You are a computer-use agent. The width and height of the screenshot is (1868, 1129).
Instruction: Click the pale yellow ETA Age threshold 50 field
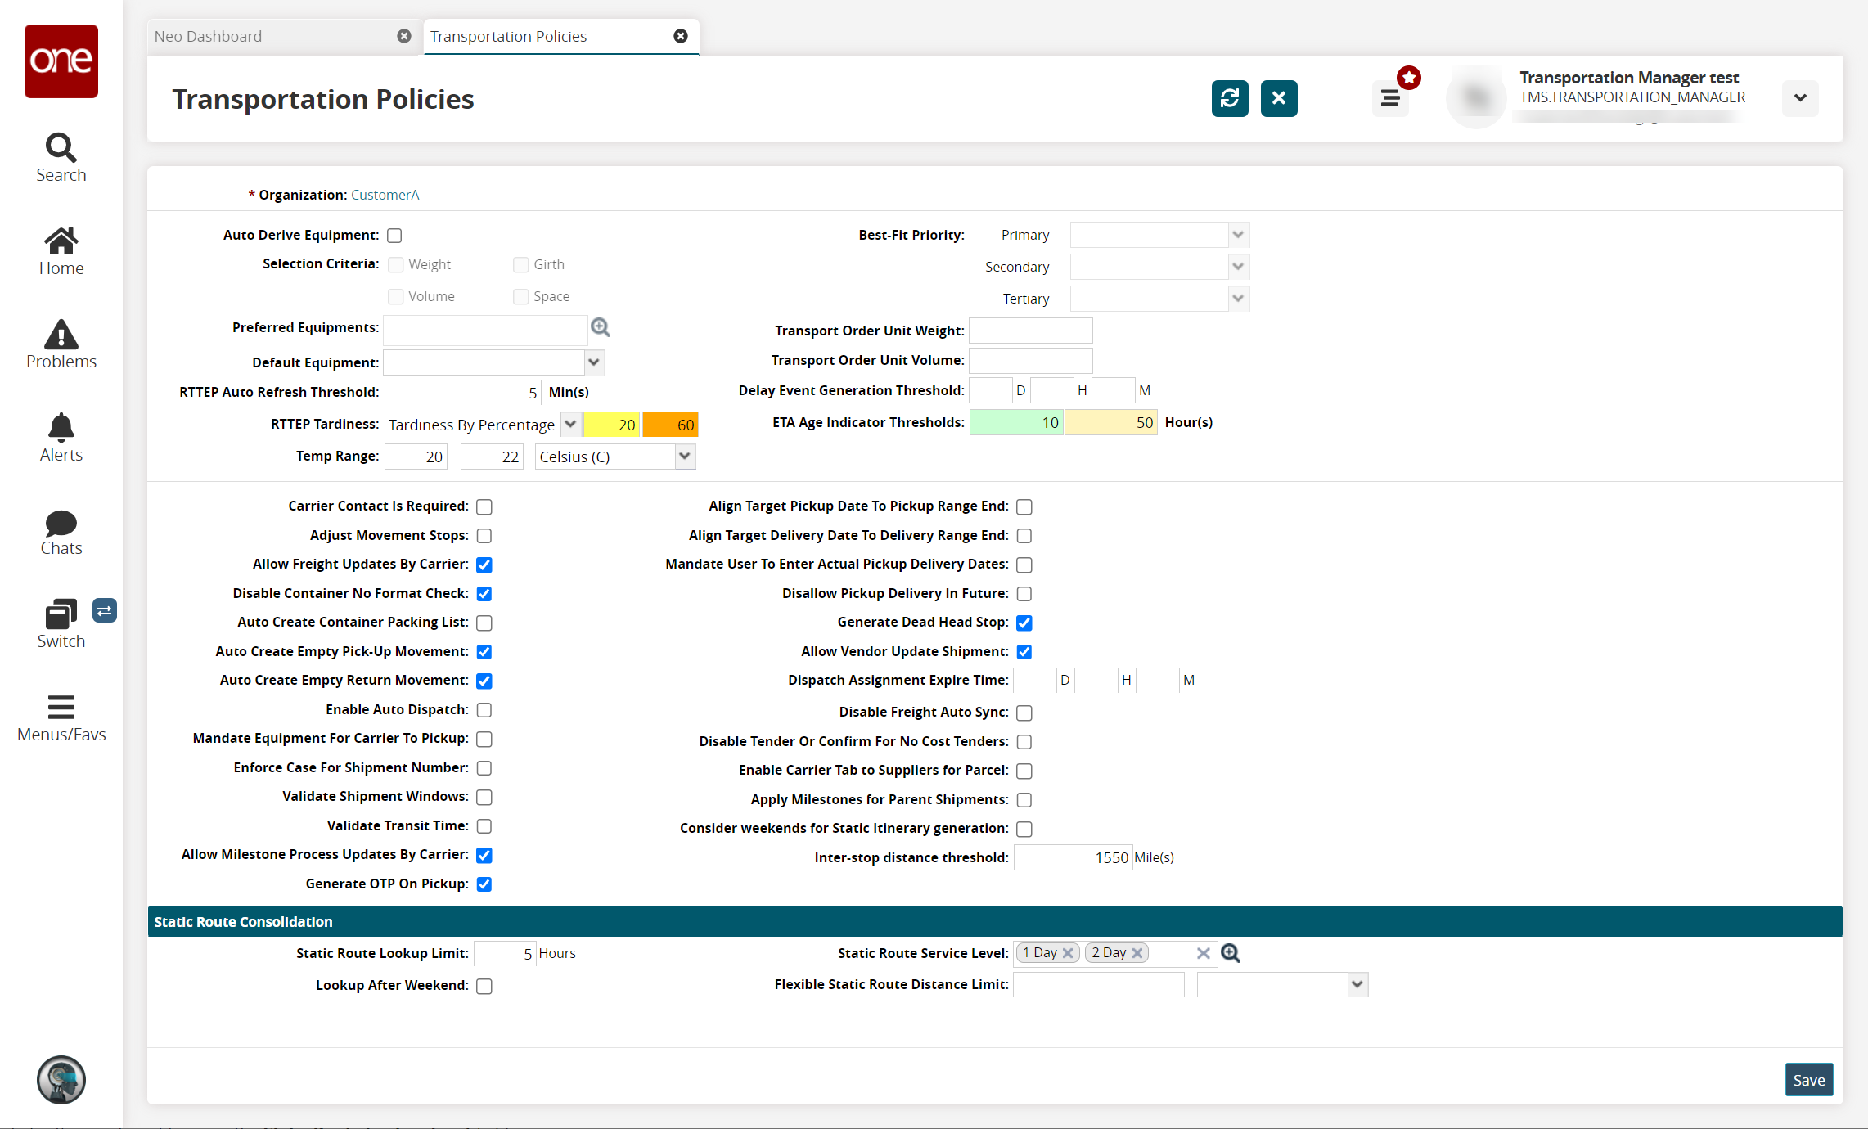point(1111,422)
